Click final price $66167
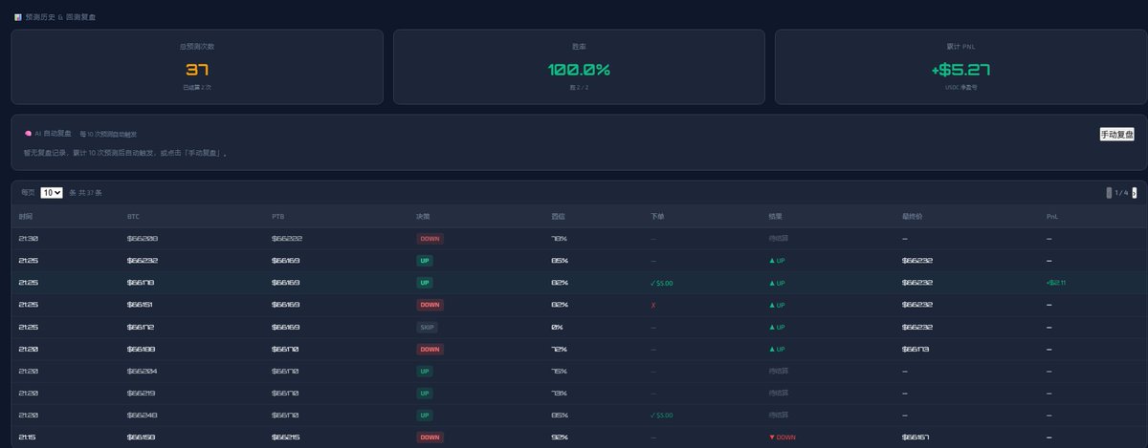Image resolution: width=1148 pixels, height=448 pixels. (916, 437)
